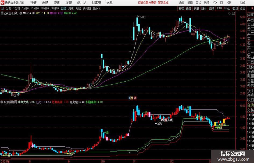Expand sub-chart indicator dropdown beside 股朋指标网
Viewport: 254px width, 163px height.
coord(2,102)
